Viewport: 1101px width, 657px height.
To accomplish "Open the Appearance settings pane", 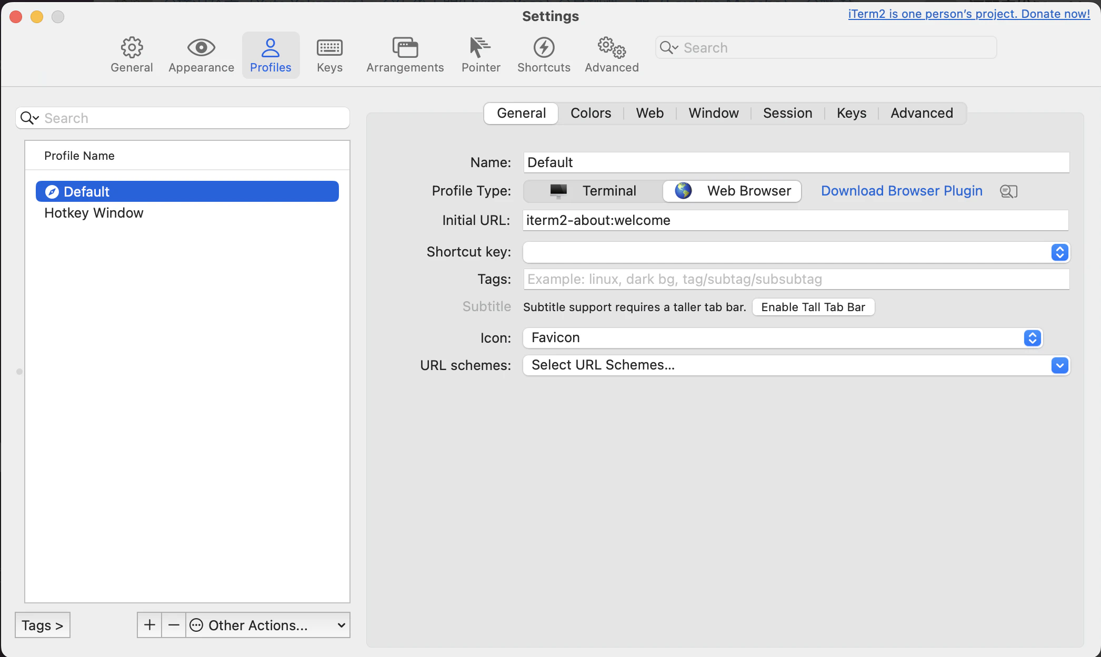I will tap(201, 55).
